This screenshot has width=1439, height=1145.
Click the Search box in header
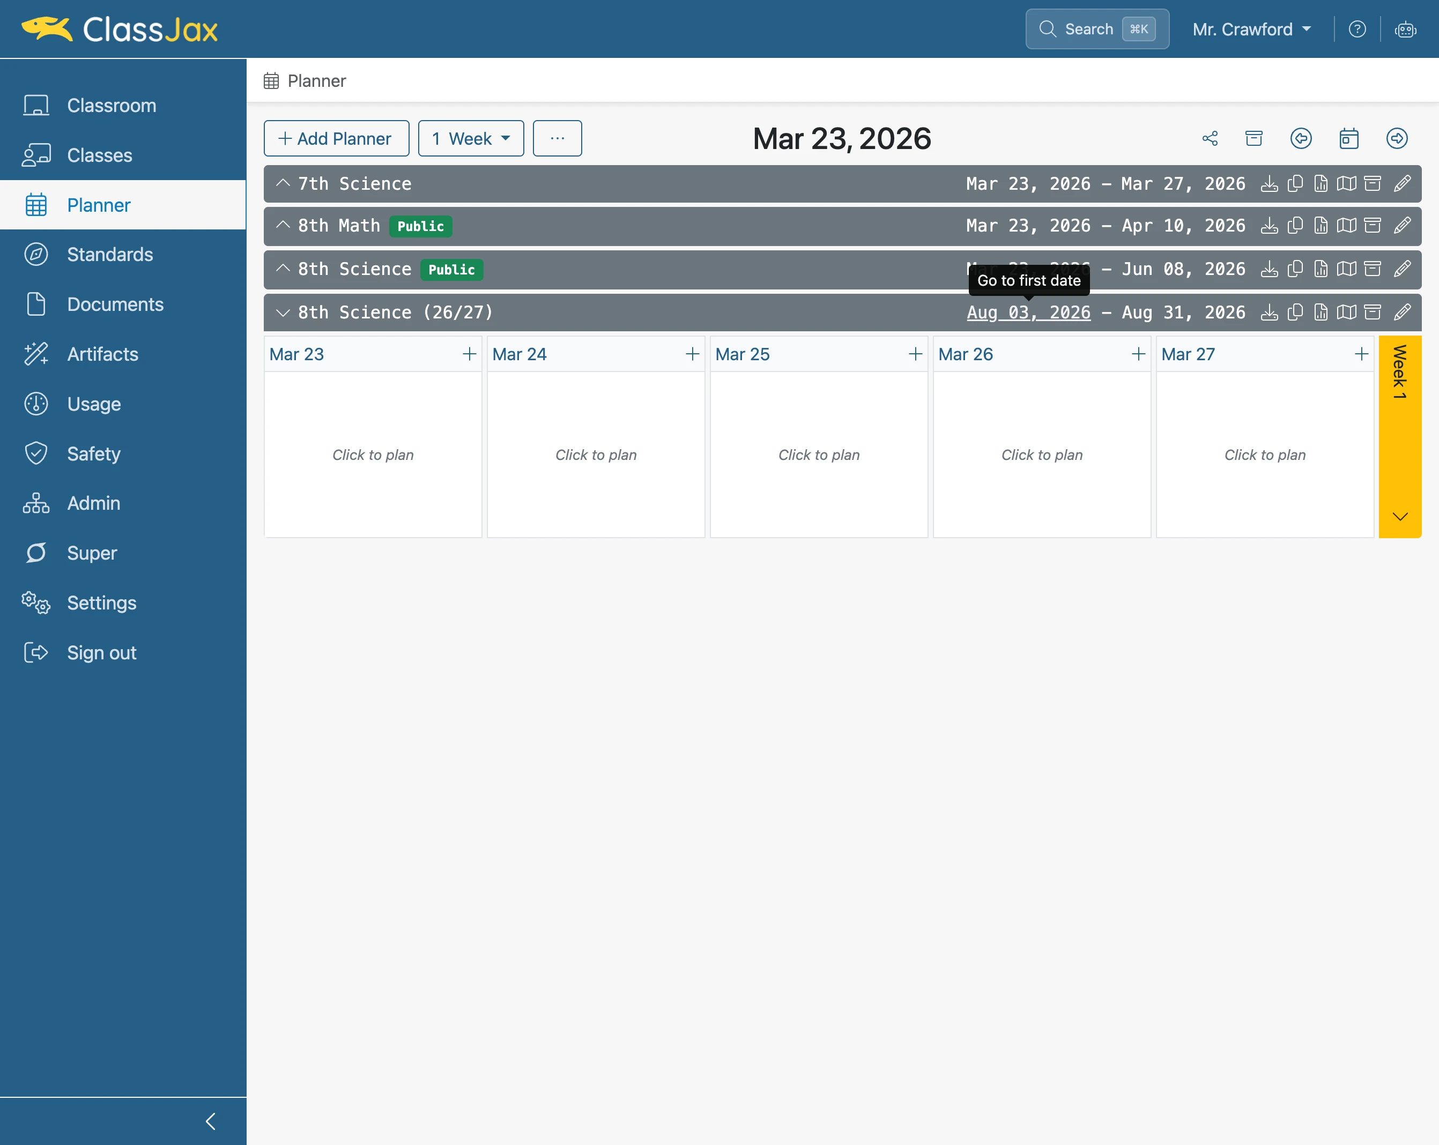1096,29
